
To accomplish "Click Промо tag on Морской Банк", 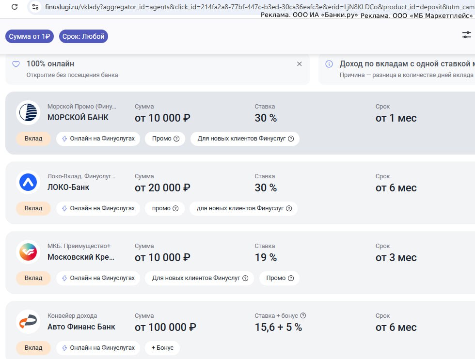I will click(x=165, y=139).
